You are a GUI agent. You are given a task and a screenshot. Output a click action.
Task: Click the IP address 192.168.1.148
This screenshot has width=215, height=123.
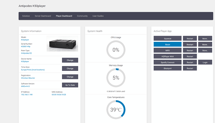(27, 94)
